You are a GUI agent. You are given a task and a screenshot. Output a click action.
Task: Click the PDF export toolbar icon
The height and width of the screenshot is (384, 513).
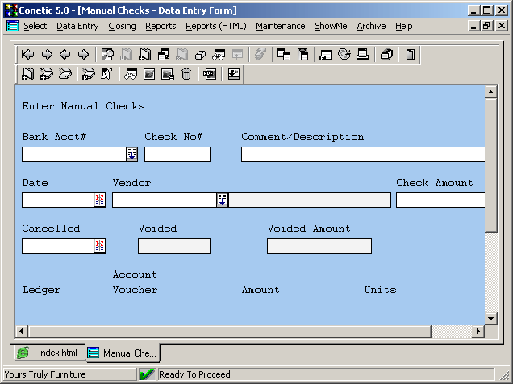coord(210,74)
